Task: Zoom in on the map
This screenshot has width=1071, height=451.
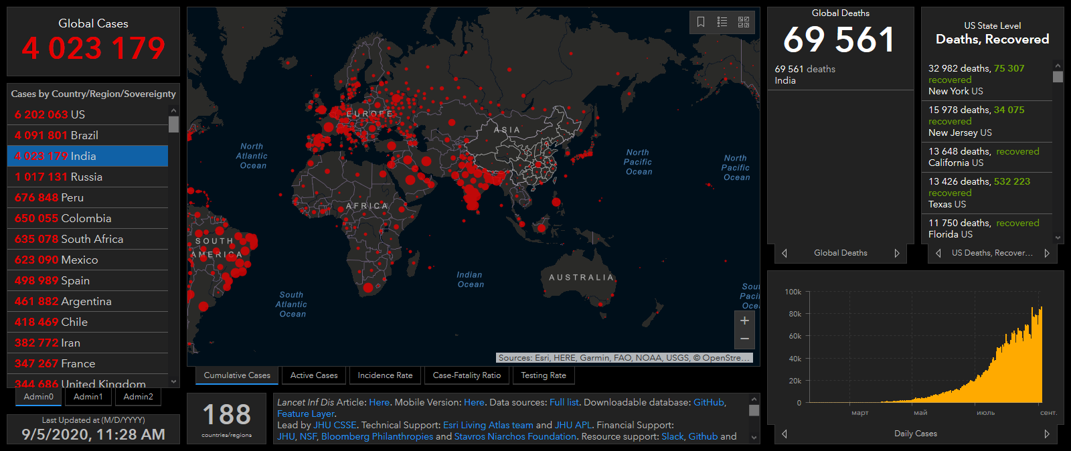Action: [744, 321]
